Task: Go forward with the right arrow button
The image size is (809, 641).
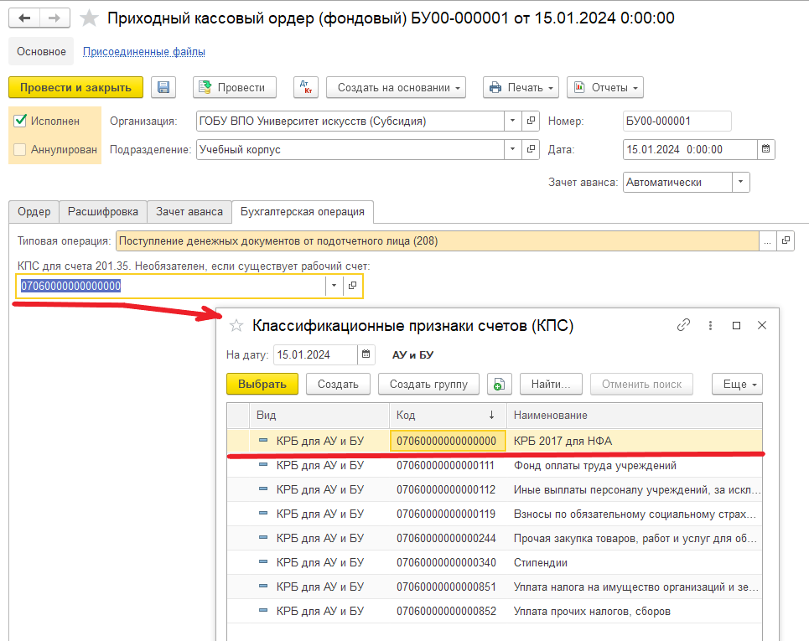Action: point(54,18)
